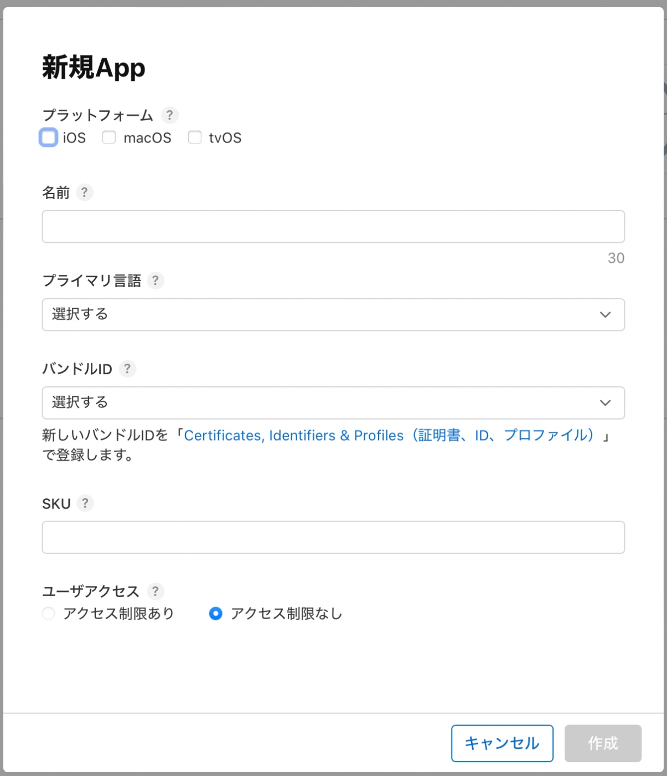Show help for プライマリ言語 field

pos(156,280)
